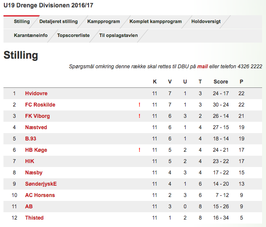The width and height of the screenshot is (266, 227).
Task: Select the Til opslagstavlen tab
Action: point(118,35)
